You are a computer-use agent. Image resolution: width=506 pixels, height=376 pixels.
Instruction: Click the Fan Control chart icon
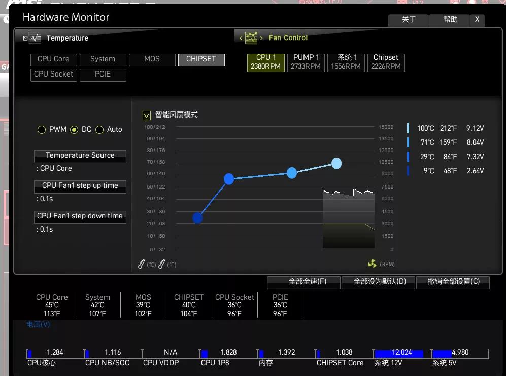[x=251, y=37]
